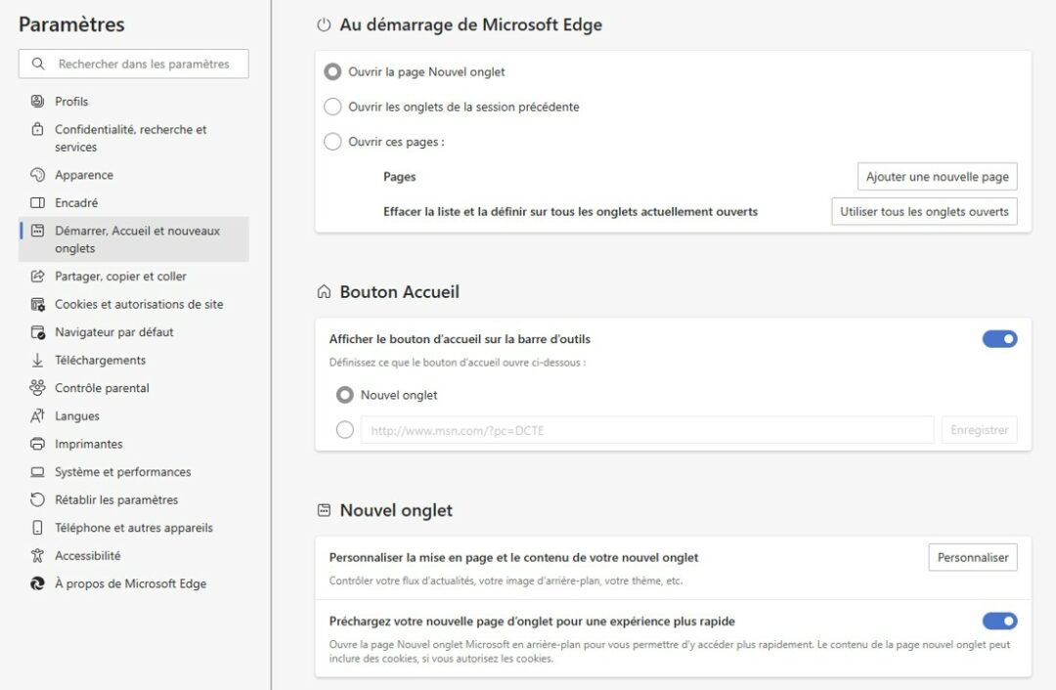Click the Système et performances laptop icon
The image size is (1056, 690).
click(x=38, y=472)
